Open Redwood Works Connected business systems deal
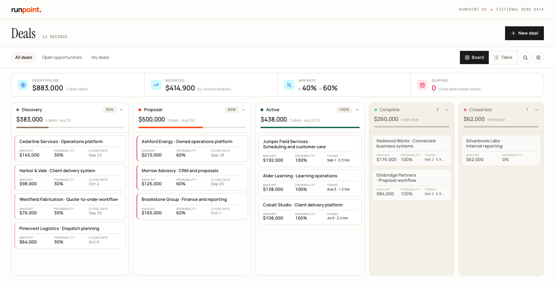The width and height of the screenshot is (555, 284). coord(412,150)
